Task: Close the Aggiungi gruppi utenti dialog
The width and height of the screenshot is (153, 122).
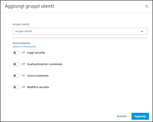Action: pyautogui.click(x=147, y=6)
